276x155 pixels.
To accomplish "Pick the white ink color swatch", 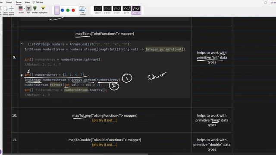I will point(57,10).
